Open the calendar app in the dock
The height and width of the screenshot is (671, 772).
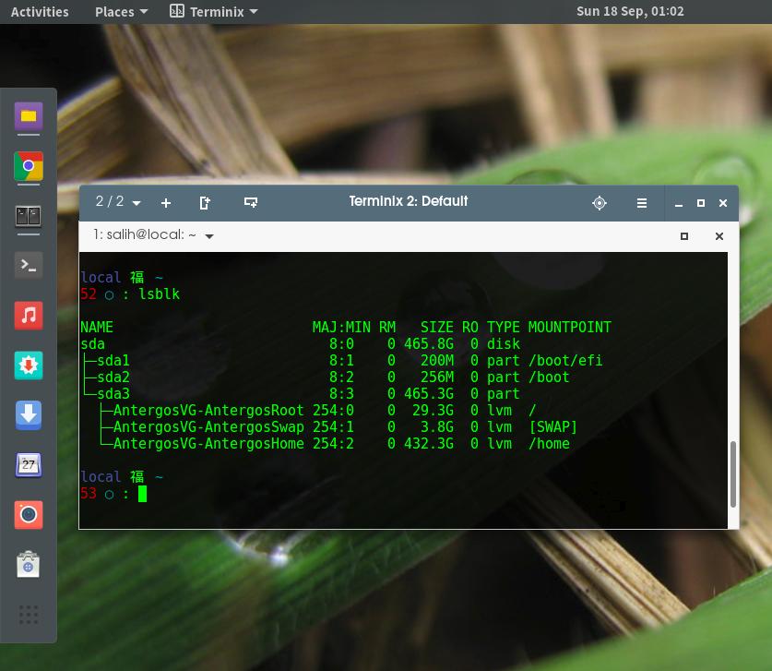click(x=29, y=464)
